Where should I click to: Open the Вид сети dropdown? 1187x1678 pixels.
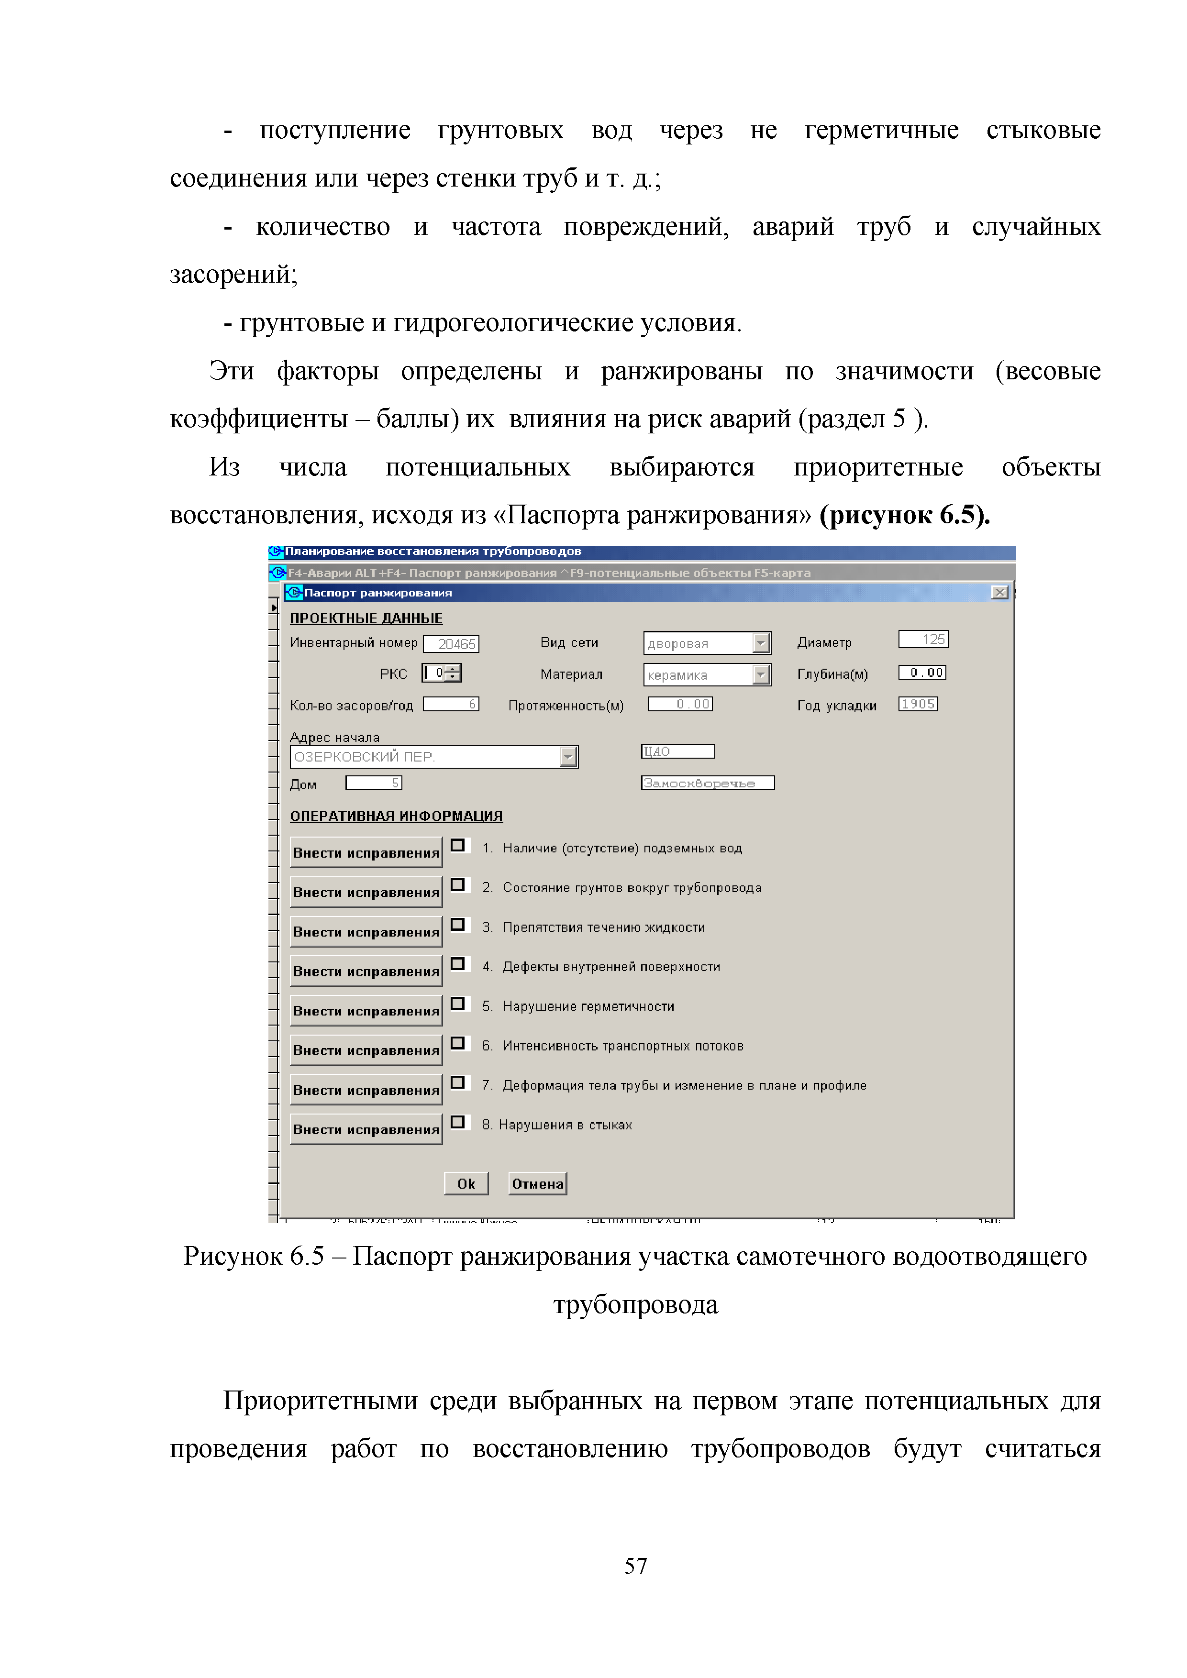tap(761, 642)
